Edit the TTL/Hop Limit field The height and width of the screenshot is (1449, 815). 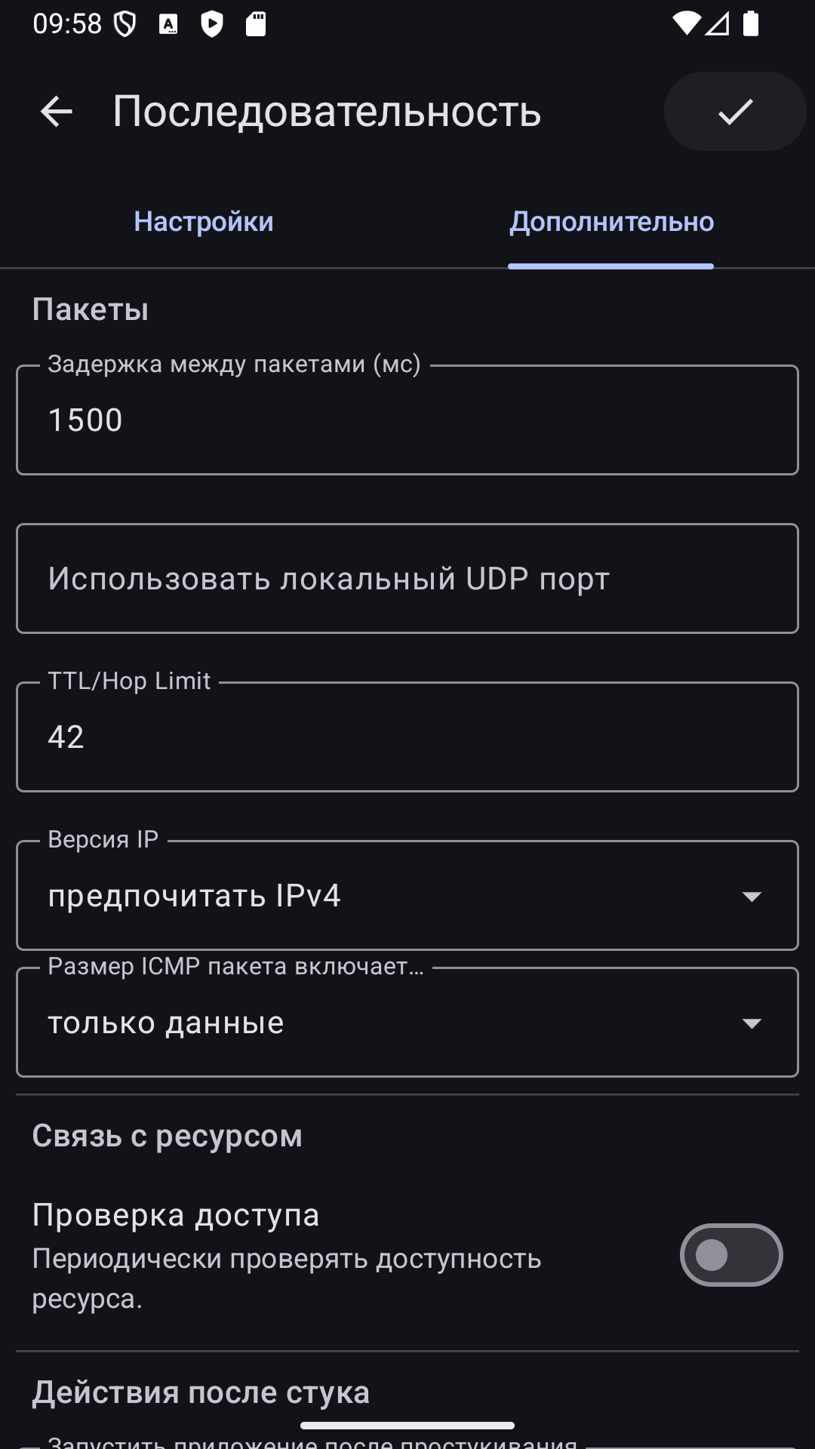point(407,737)
